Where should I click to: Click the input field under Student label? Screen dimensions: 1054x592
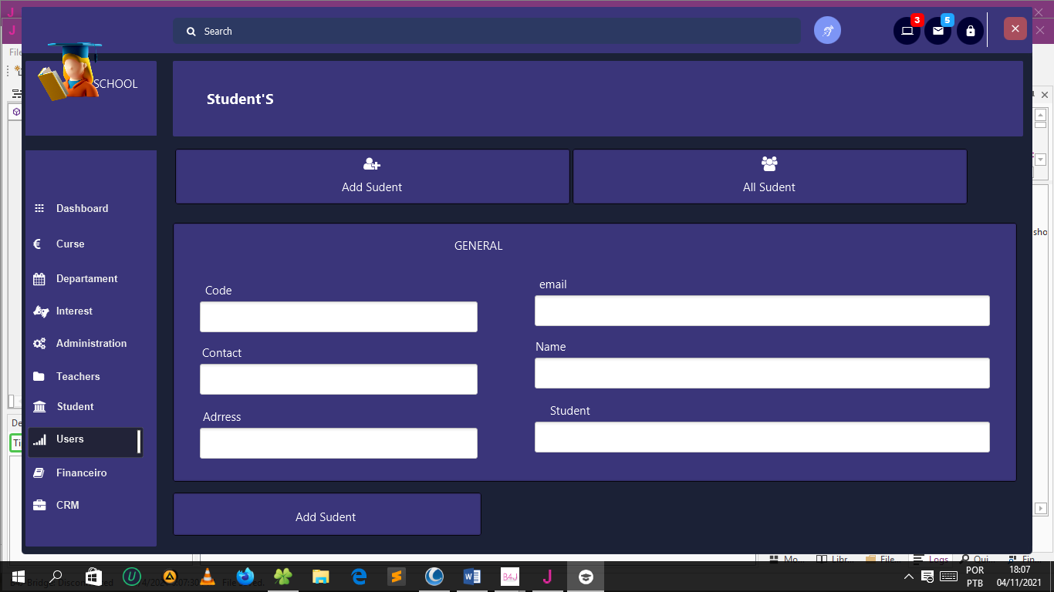pos(762,437)
